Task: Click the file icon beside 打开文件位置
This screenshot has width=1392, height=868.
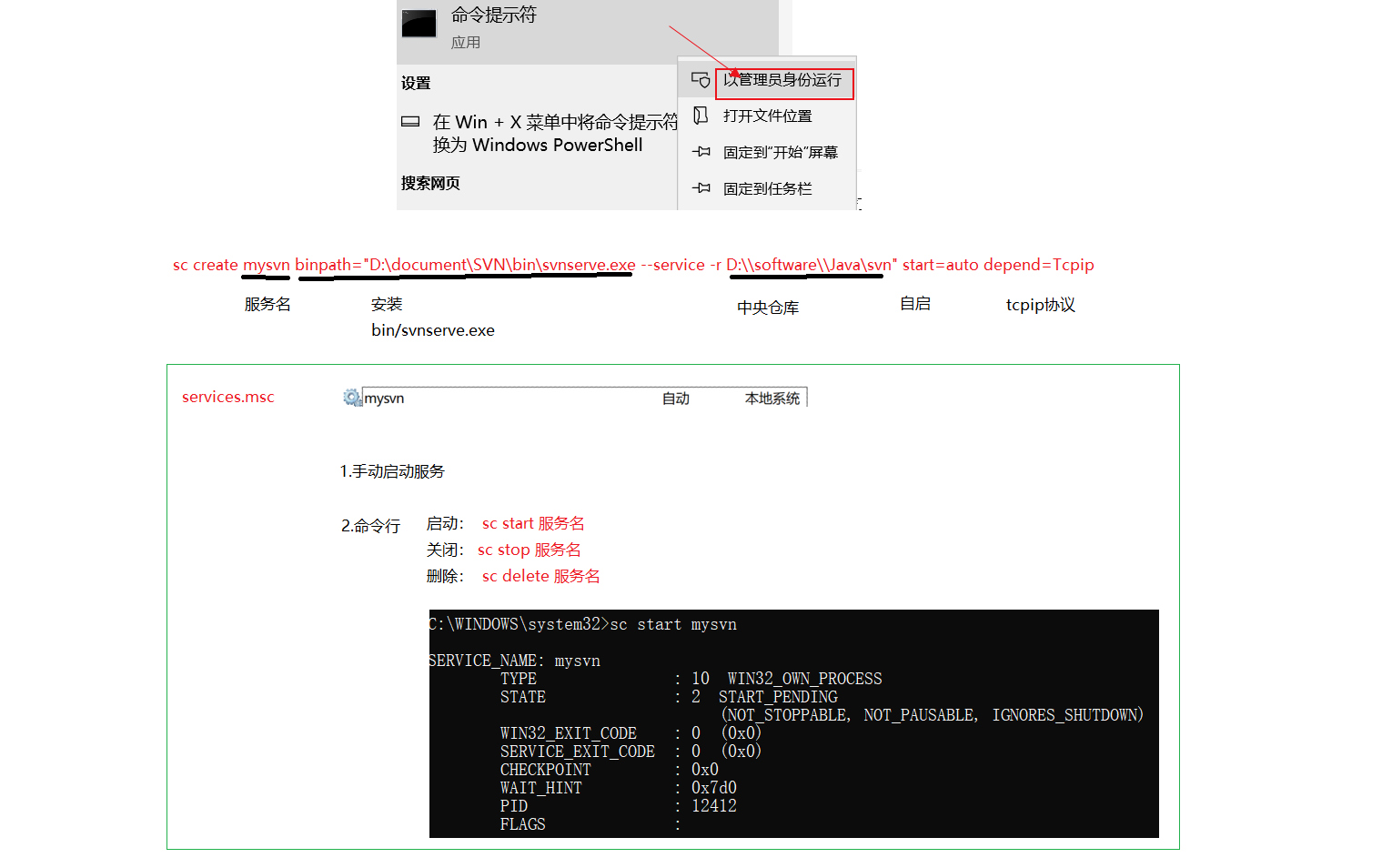Action: [701, 116]
